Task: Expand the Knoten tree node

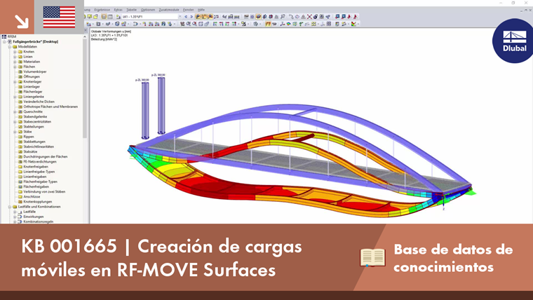Action: 15,52
